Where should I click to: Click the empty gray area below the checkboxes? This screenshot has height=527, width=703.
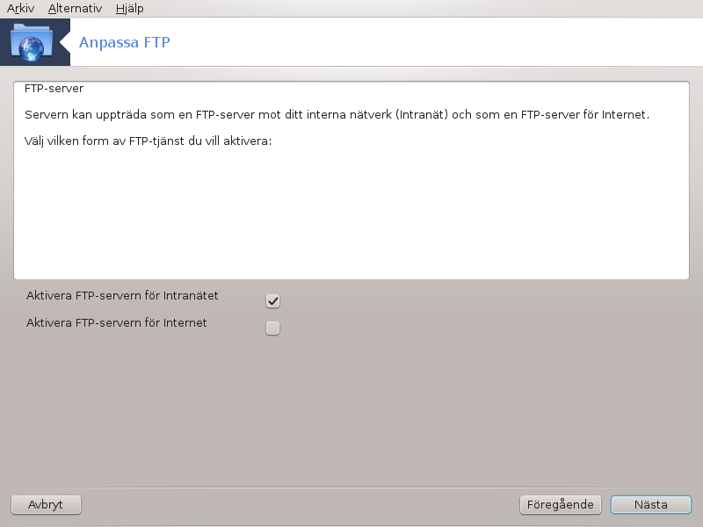pyautogui.click(x=351, y=408)
